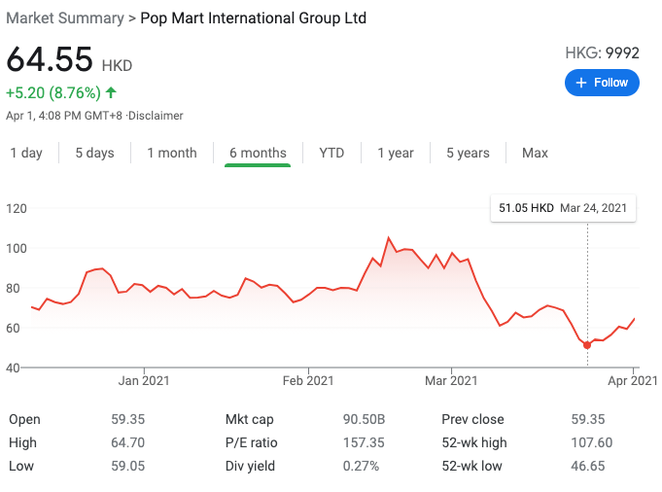Click the plus icon in Follow button
662x492 pixels.
[581, 83]
